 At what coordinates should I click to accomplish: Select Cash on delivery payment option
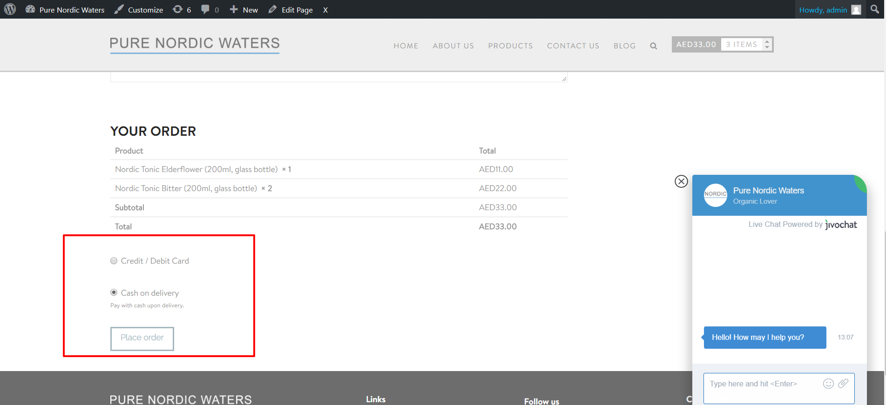114,292
